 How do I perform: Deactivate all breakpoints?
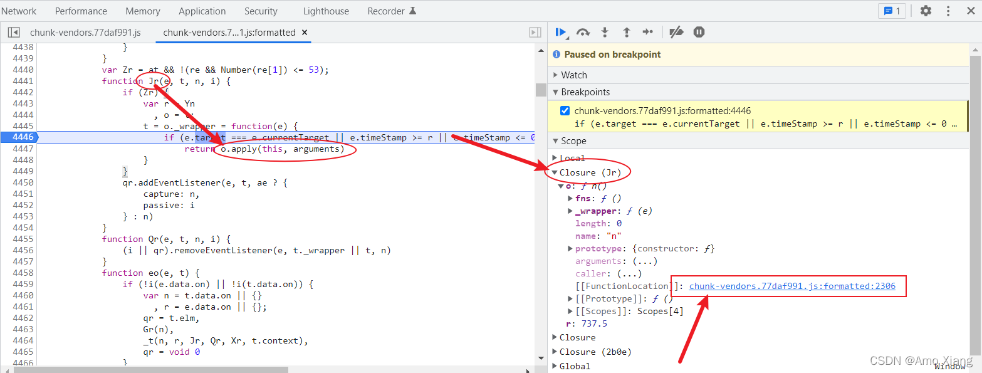click(x=676, y=32)
